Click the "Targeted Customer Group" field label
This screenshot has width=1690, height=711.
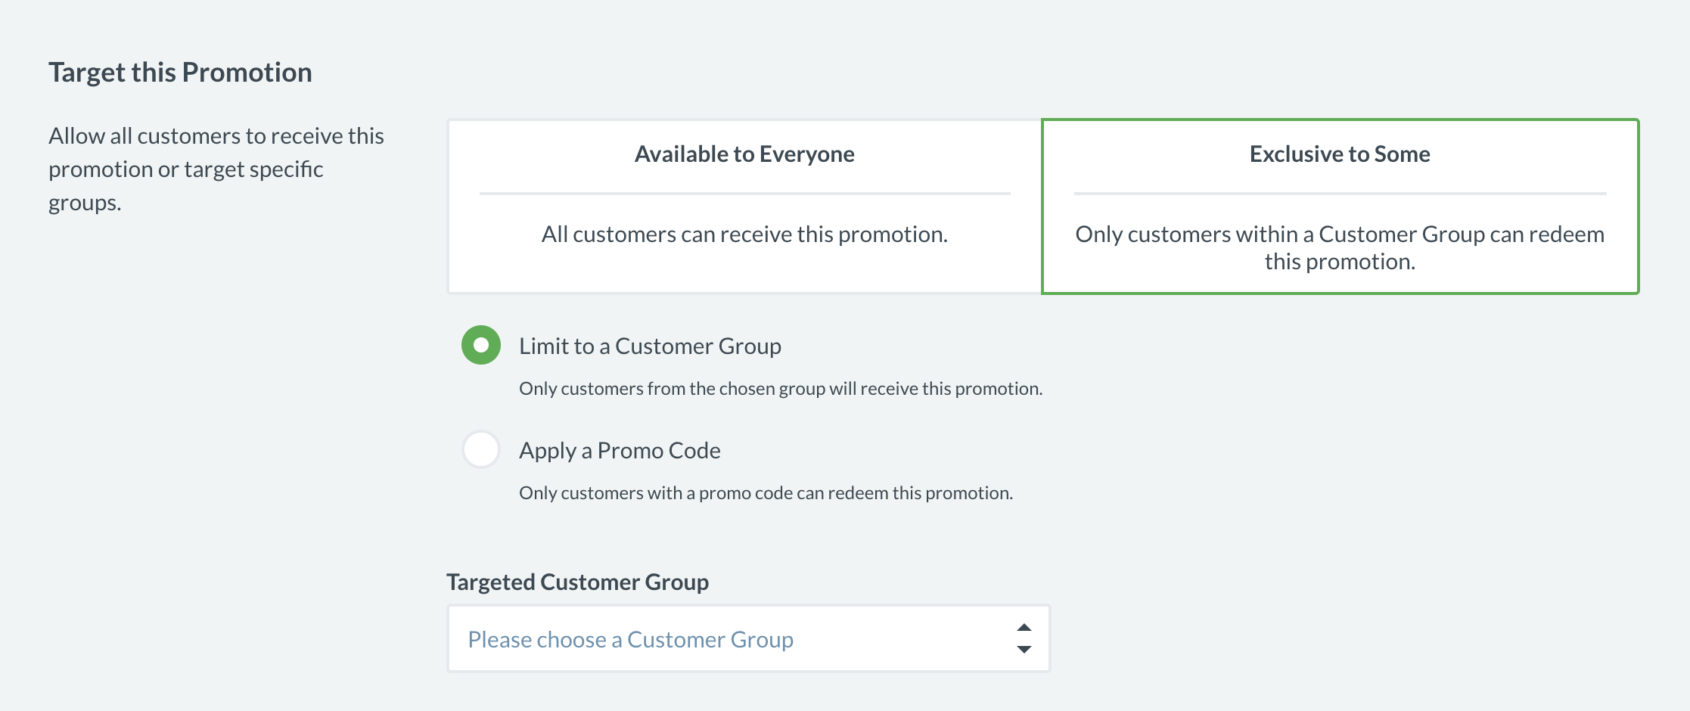(x=577, y=582)
